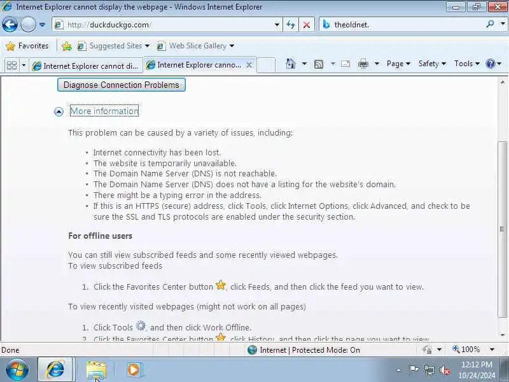Stop loading with the red X button
Screen dimensions: 509x382
[306, 25]
